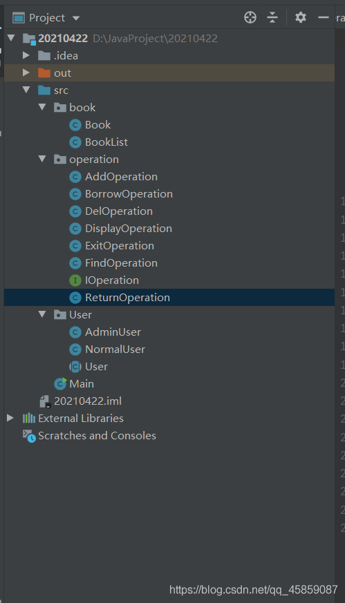Viewport: 345px width, 603px height.
Task: Collapse the operation package
Action: click(42, 159)
